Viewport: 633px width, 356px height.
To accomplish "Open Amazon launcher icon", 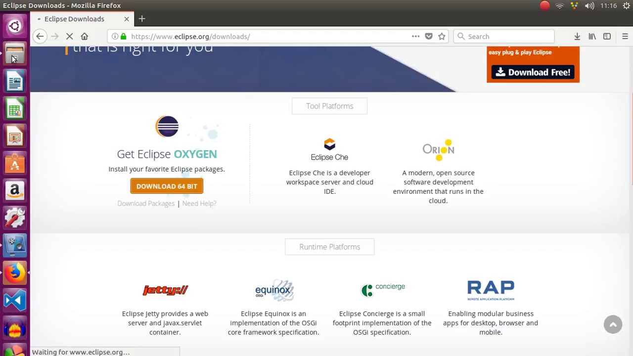I will tap(15, 191).
